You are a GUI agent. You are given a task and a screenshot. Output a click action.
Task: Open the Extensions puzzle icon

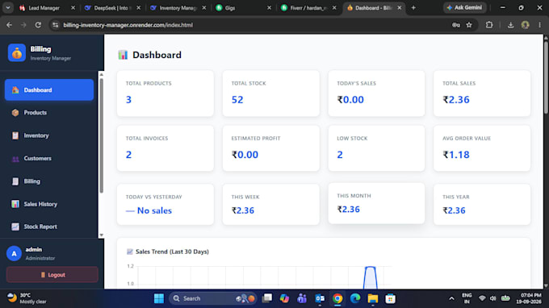pos(489,25)
